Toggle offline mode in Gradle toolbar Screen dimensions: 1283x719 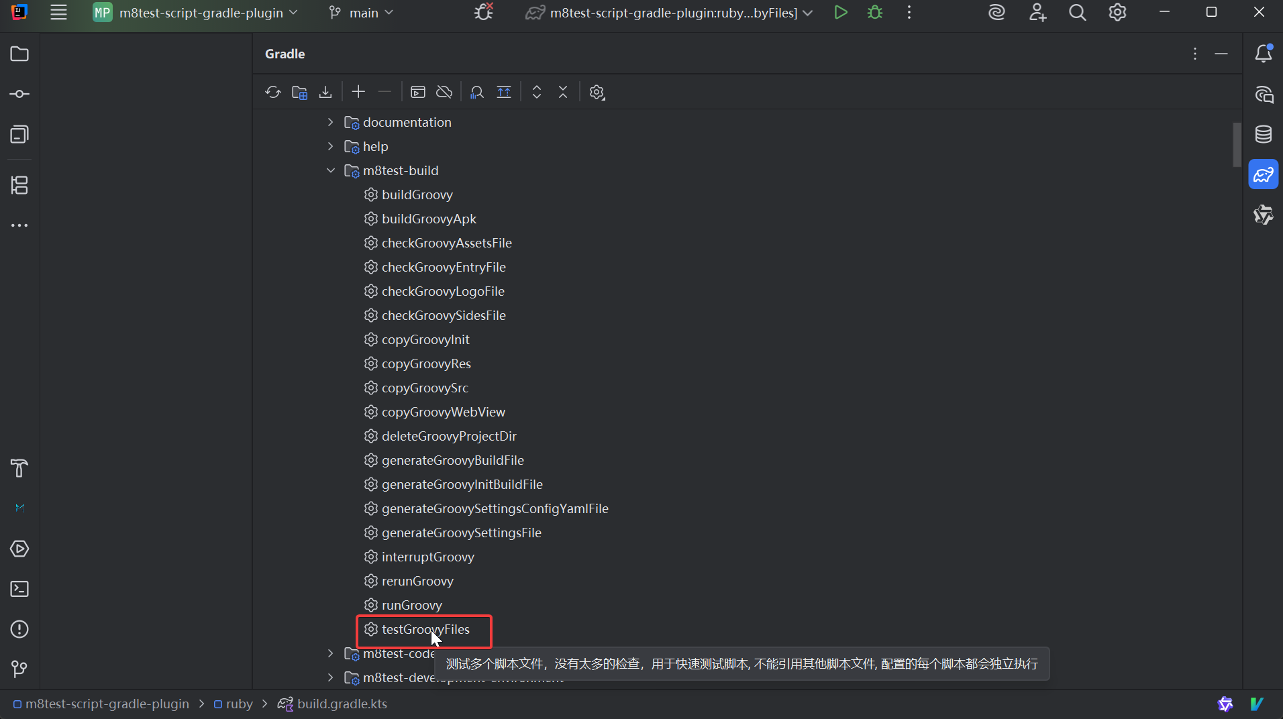(444, 92)
